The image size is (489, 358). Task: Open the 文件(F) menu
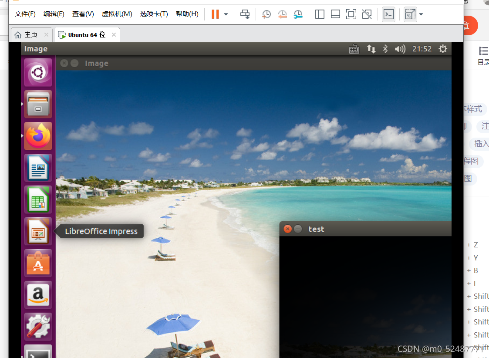pos(25,14)
